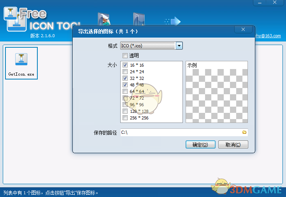The height and width of the screenshot is (197, 286).
Task: Check the 24 * 24 size option
Action: [125, 72]
